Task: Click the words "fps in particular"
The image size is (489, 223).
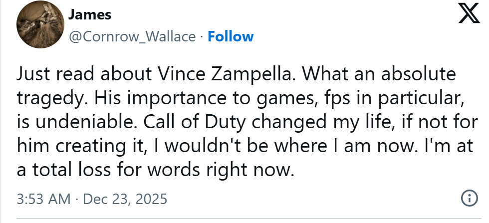Action: [385, 99]
